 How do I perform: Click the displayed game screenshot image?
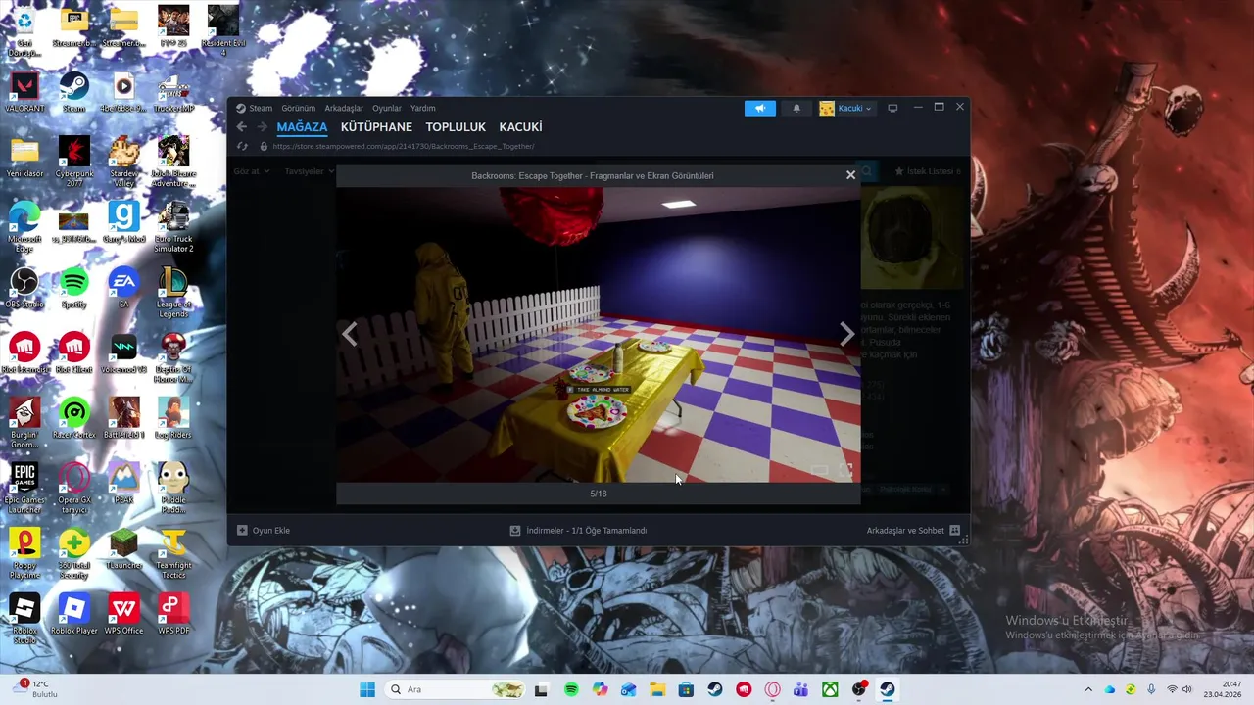pos(599,334)
